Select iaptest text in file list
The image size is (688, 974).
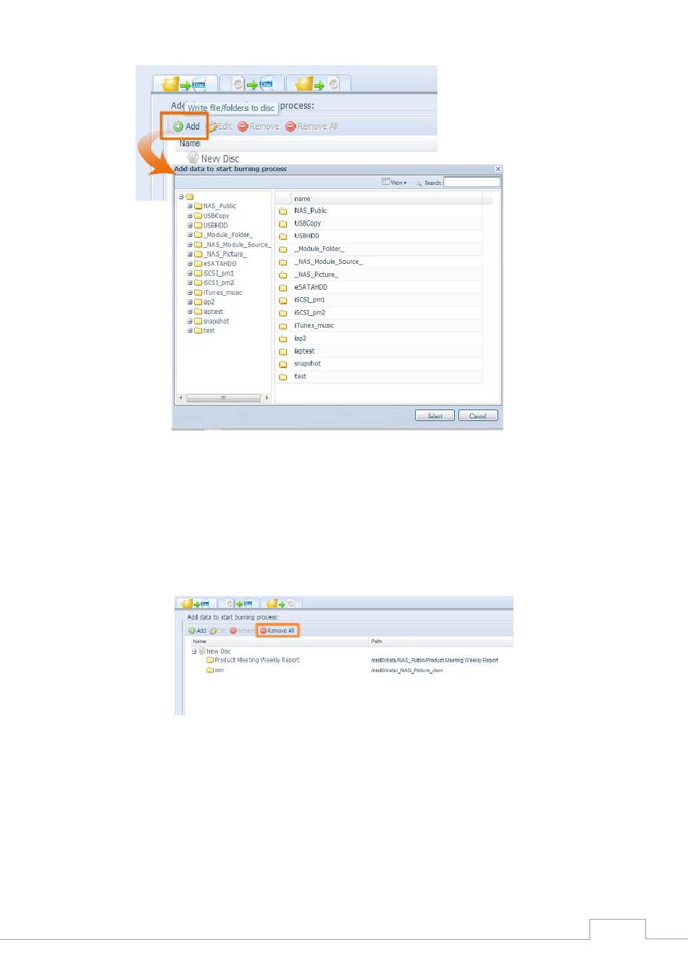(x=304, y=351)
